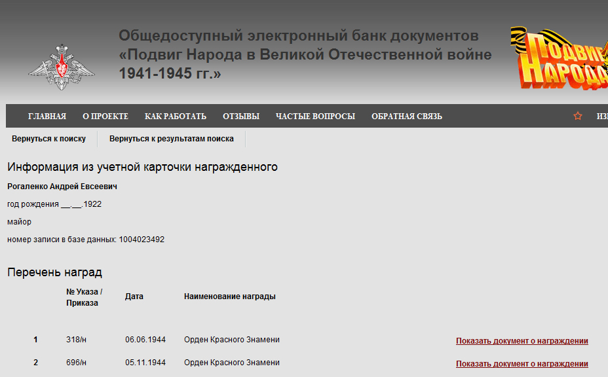Image resolution: width=608 pixels, height=377 pixels.
Task: Show award document for order 696/н
Action: [522, 364]
